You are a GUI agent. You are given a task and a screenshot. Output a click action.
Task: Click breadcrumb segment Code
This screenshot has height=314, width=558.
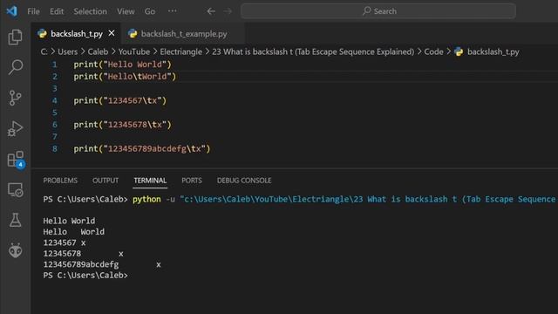tap(433, 51)
